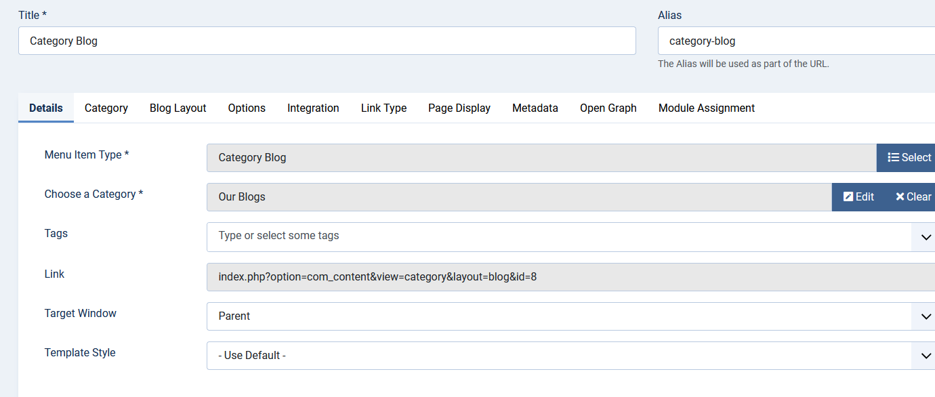Expand the Tags dropdown chevron

click(x=926, y=237)
